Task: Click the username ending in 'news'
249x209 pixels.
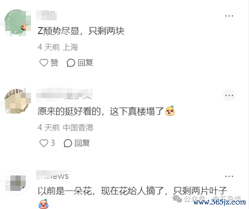Action: pyautogui.click(x=53, y=176)
